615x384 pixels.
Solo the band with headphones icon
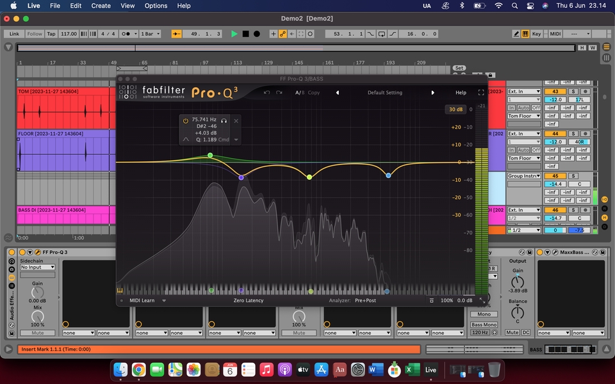pos(224,121)
